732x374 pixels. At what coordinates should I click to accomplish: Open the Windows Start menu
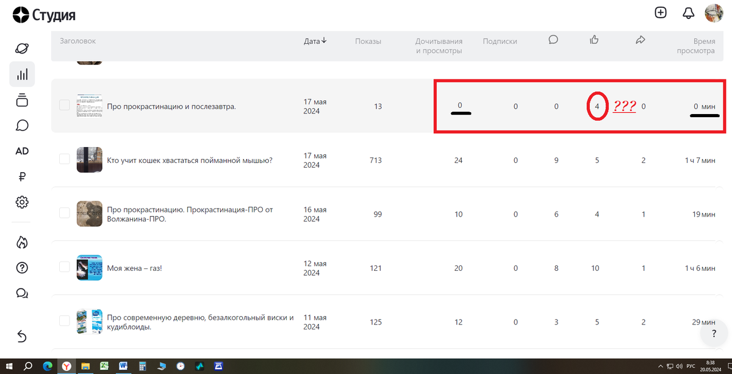[10, 366]
